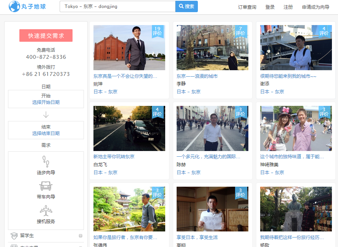Image resolution: width=338 pixels, height=247 pixels.
Task: Open 谢添's guide photo
Action: 296,47
